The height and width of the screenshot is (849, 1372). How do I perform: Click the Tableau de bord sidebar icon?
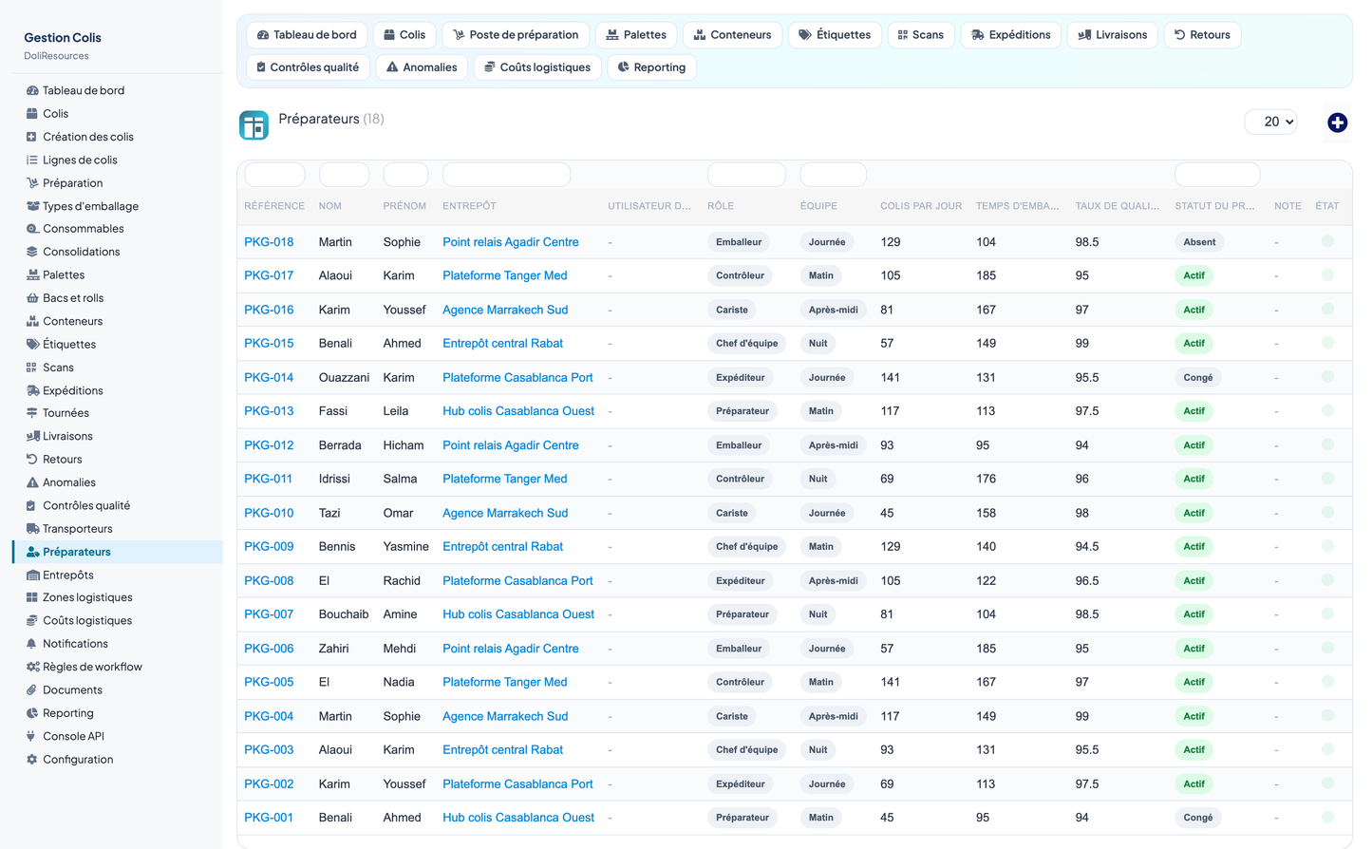[x=32, y=90]
